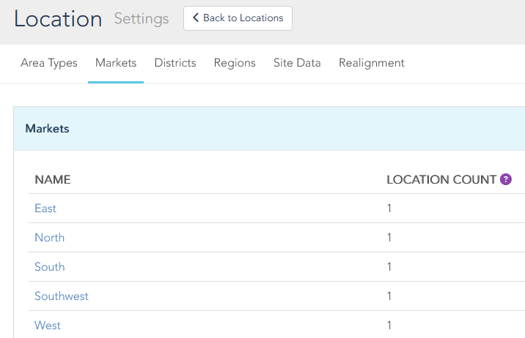Screen dimensions: 525x338
Task: Click the Markets panel header
Action: 48,129
